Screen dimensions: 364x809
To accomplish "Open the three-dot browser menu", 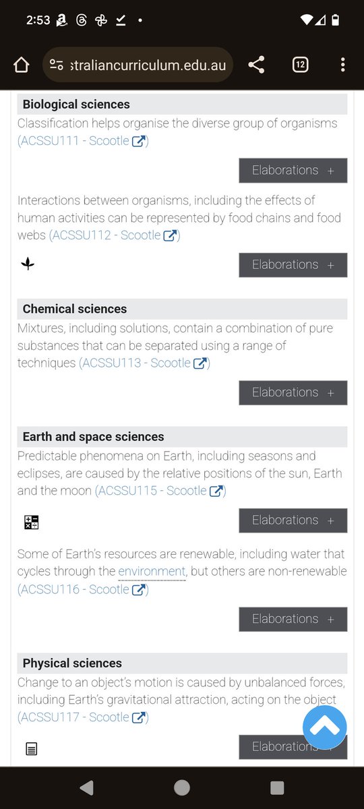I will click(343, 65).
